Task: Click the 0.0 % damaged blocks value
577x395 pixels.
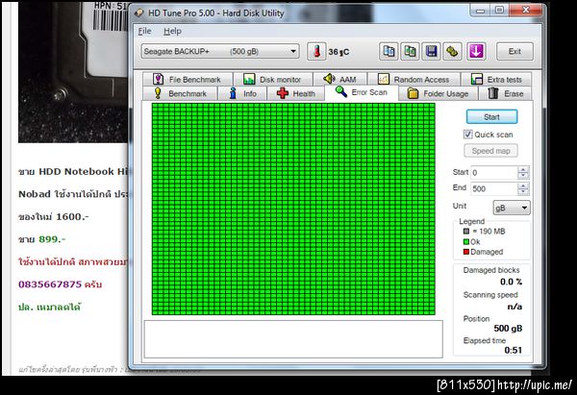Action: pyautogui.click(x=511, y=283)
